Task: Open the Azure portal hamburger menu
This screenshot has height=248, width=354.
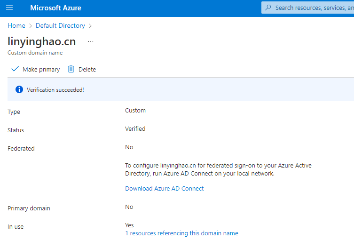Action: coord(9,8)
